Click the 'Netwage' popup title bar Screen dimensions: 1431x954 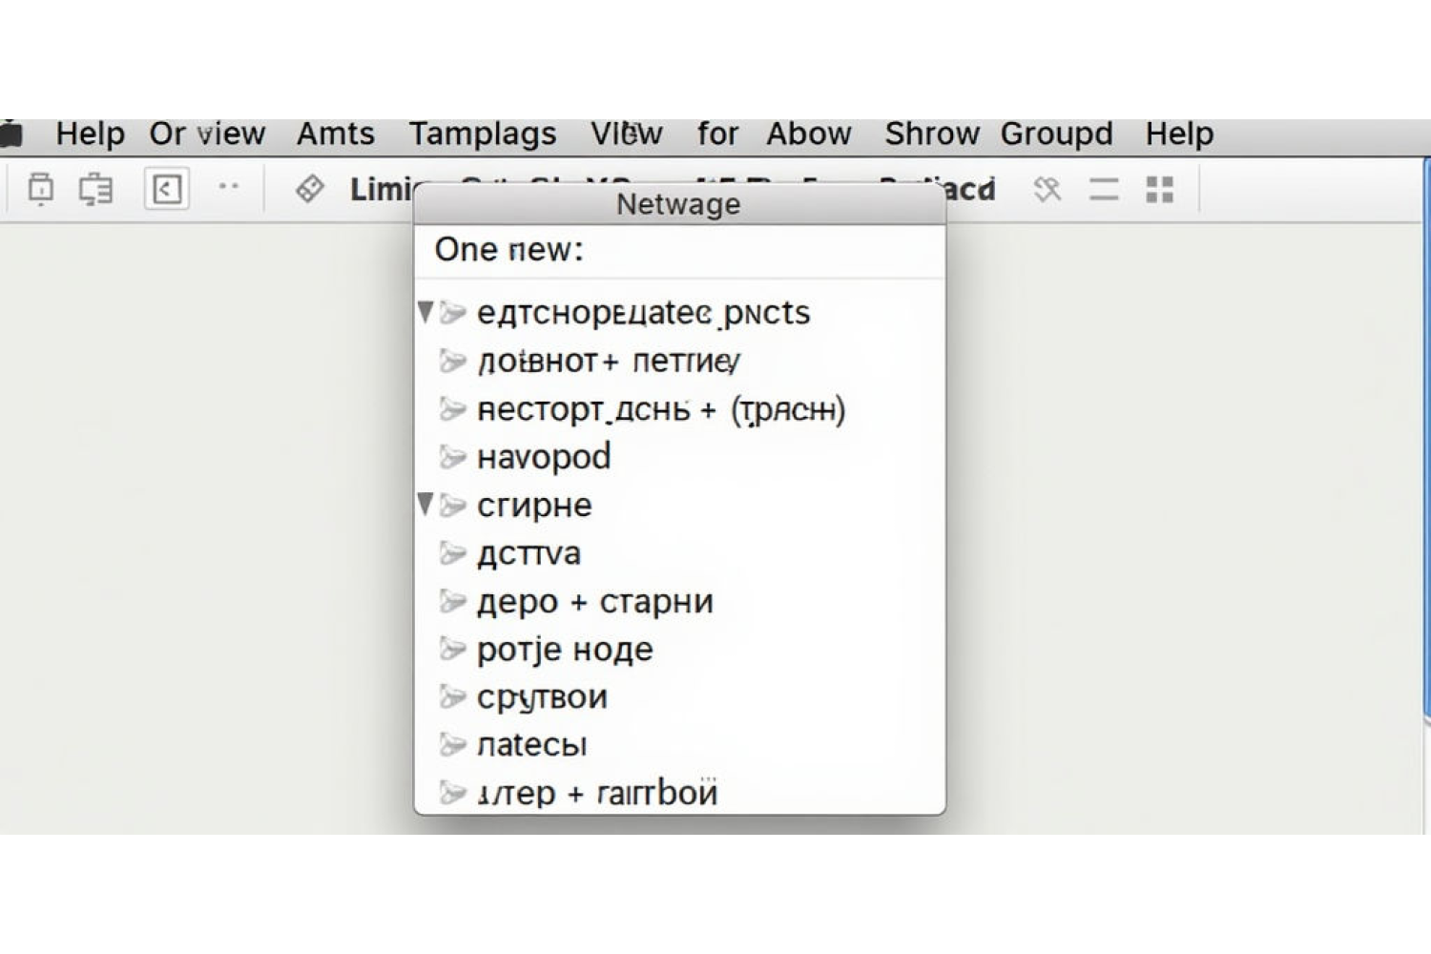(x=678, y=204)
